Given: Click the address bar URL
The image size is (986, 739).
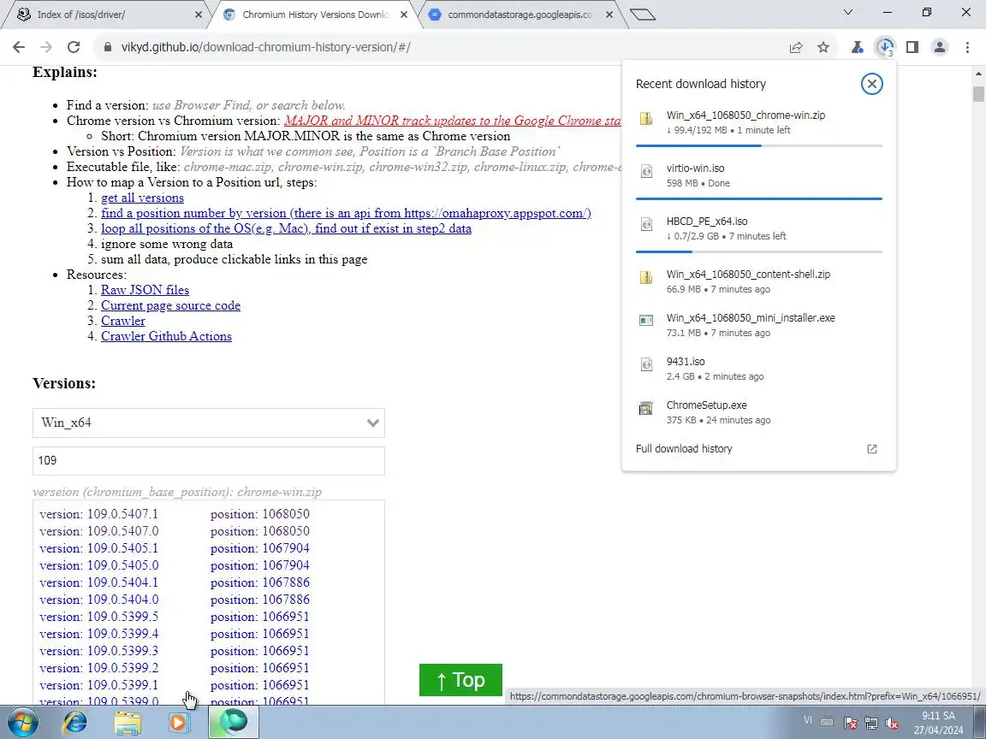Looking at the screenshot, I should click(x=265, y=47).
